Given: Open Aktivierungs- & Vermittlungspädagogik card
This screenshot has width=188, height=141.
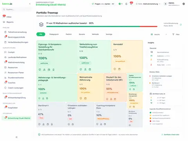Looking at the screenshot, I should pos(57,87).
